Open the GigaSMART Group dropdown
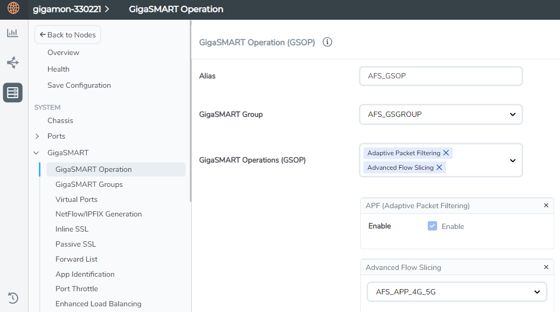This screenshot has height=312, width=560. coord(441,114)
